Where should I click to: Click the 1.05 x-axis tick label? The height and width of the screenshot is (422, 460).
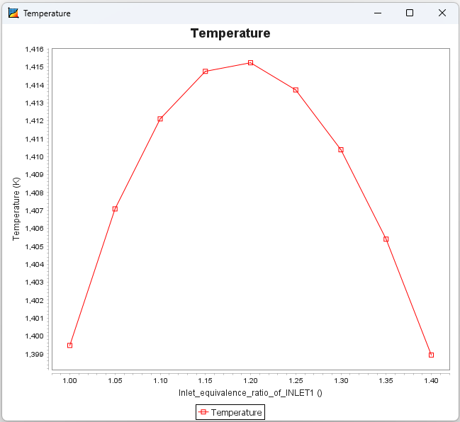click(x=115, y=381)
